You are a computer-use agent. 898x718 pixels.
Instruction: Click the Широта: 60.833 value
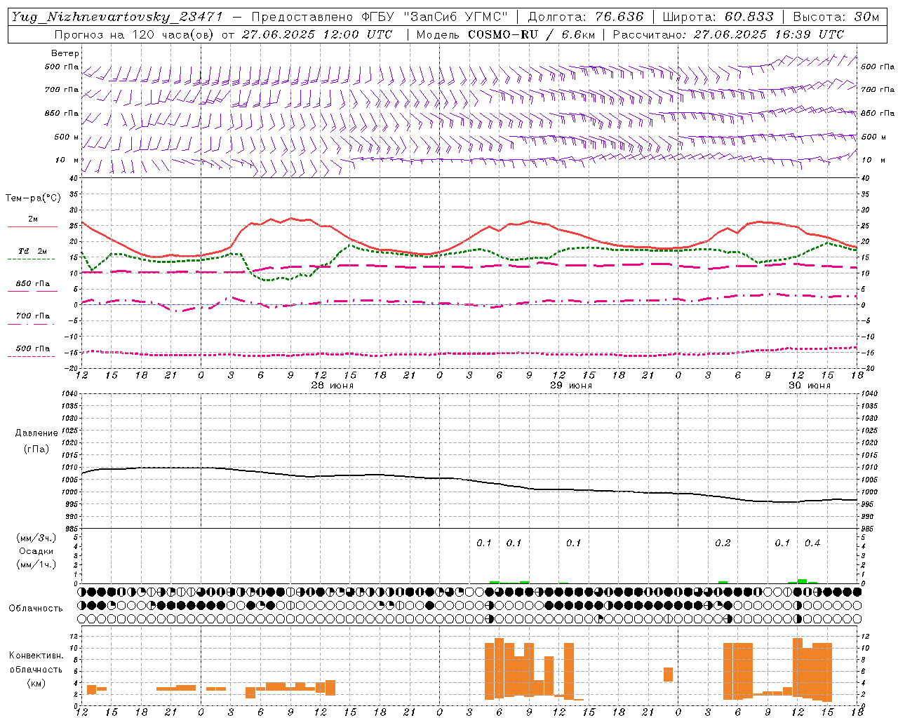(x=718, y=17)
